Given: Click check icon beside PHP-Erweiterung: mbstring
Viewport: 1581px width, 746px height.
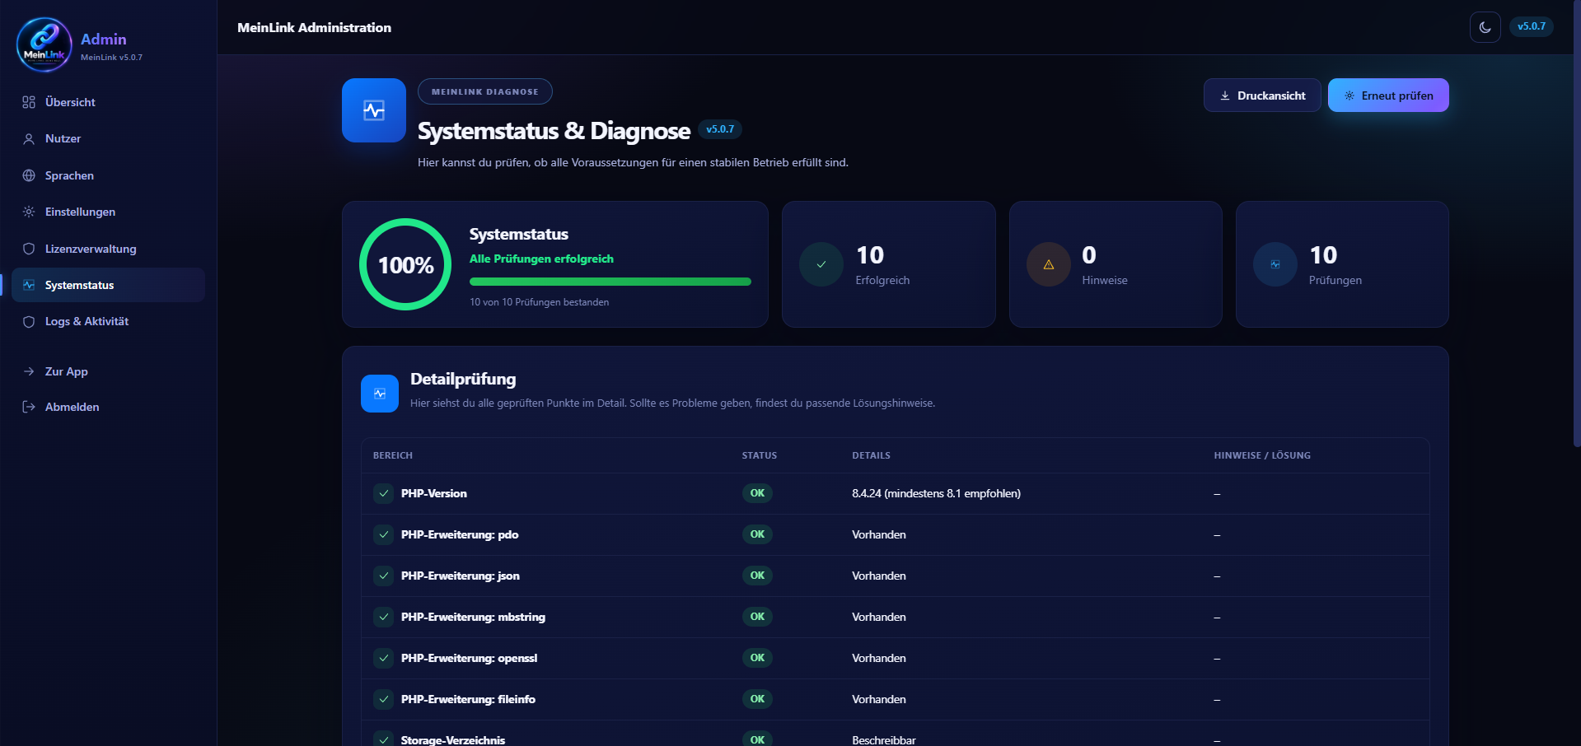Looking at the screenshot, I should click(384, 617).
